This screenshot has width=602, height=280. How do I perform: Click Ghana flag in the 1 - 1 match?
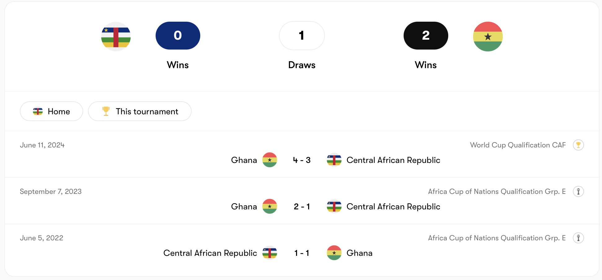(x=334, y=253)
